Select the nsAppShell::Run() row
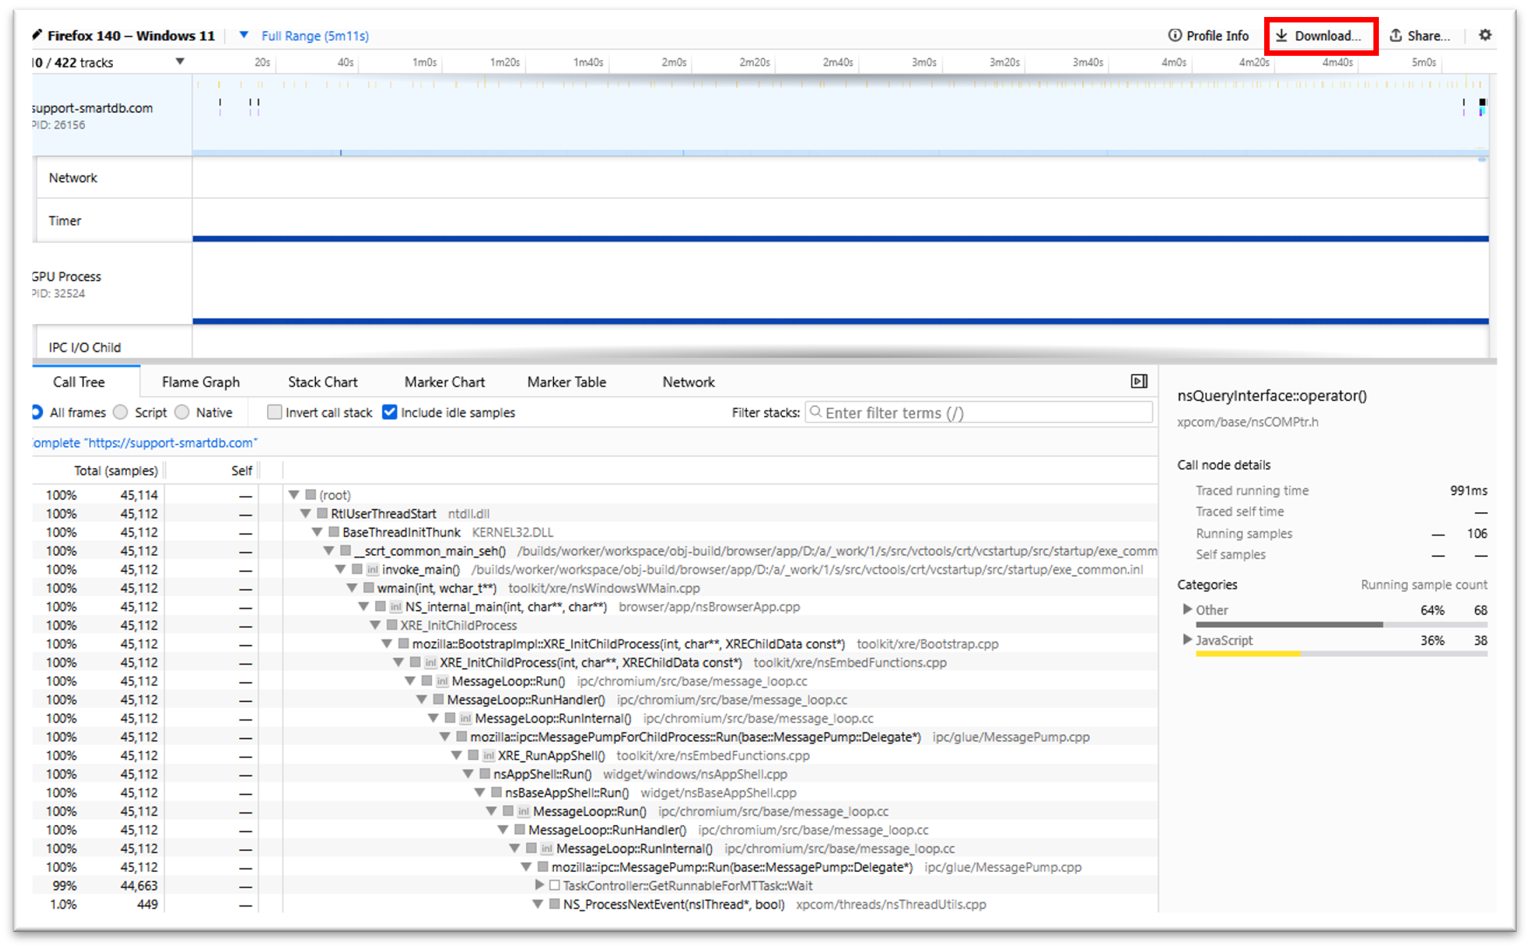Viewport: 1530px width, 949px height. tap(595, 774)
